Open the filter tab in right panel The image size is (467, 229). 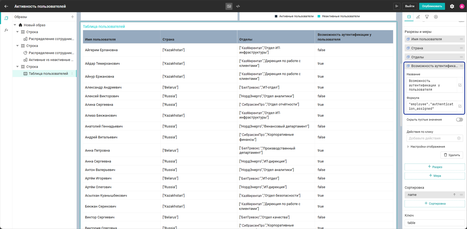(427, 17)
